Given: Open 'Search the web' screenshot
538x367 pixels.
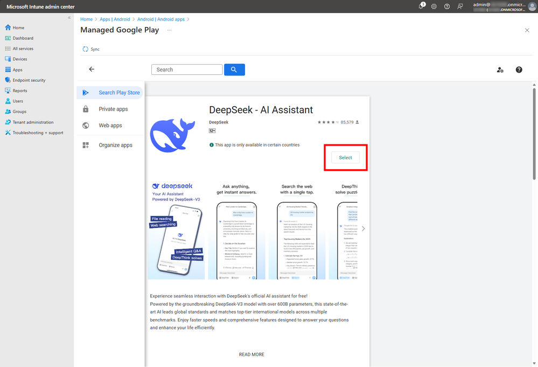Looking at the screenshot, I should (x=297, y=230).
